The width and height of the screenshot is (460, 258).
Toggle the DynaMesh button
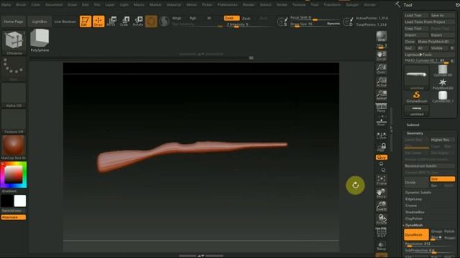[x=416, y=234]
